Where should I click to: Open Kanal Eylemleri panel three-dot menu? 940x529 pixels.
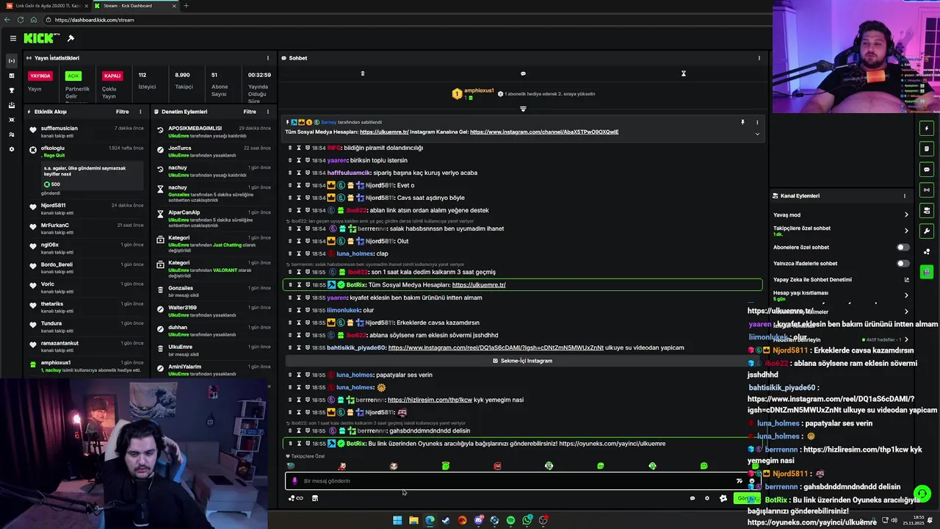pyautogui.click(x=905, y=196)
